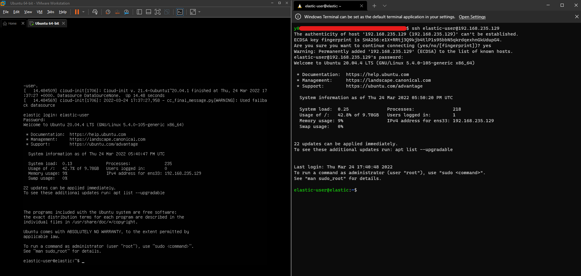Open the Windows Terminal new tab dropdown
The height and width of the screenshot is (276, 581).
pos(385,6)
